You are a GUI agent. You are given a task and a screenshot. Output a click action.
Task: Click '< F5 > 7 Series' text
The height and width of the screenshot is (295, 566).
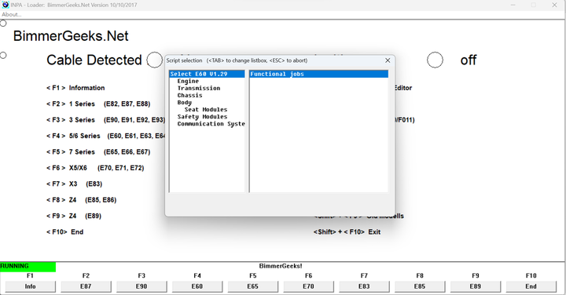click(71, 151)
